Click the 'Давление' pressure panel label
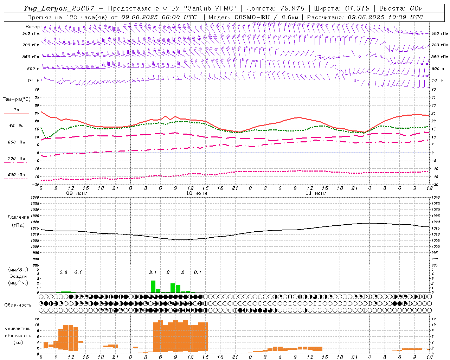This screenshot has height=360, width=450. [18, 217]
